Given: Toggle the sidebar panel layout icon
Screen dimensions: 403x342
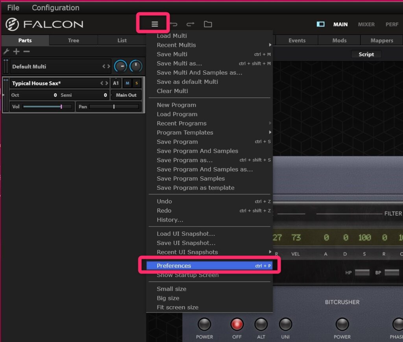Looking at the screenshot, I should [x=321, y=24].
